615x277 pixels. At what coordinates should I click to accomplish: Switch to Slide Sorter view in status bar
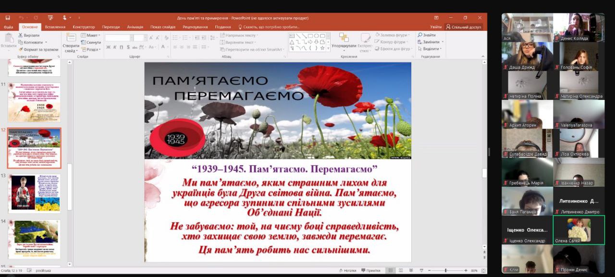[400, 270]
